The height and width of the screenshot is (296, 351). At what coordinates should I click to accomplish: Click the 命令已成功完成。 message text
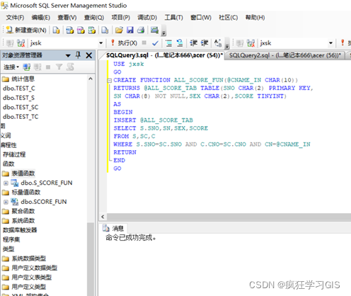[x=131, y=237]
